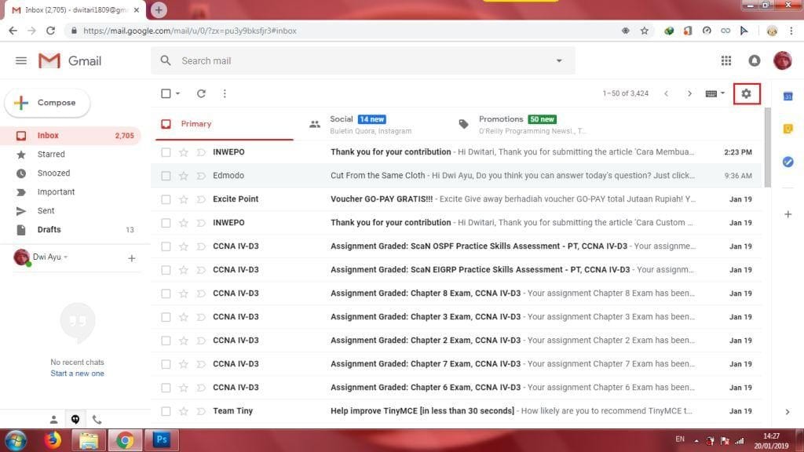Open a new Chrome tab

[x=159, y=9]
